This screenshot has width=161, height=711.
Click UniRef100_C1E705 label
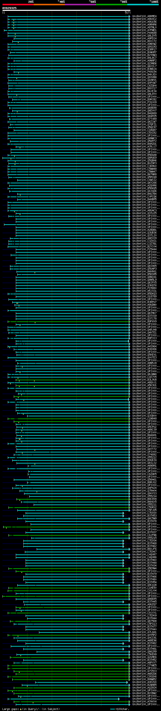click(x=144, y=377)
